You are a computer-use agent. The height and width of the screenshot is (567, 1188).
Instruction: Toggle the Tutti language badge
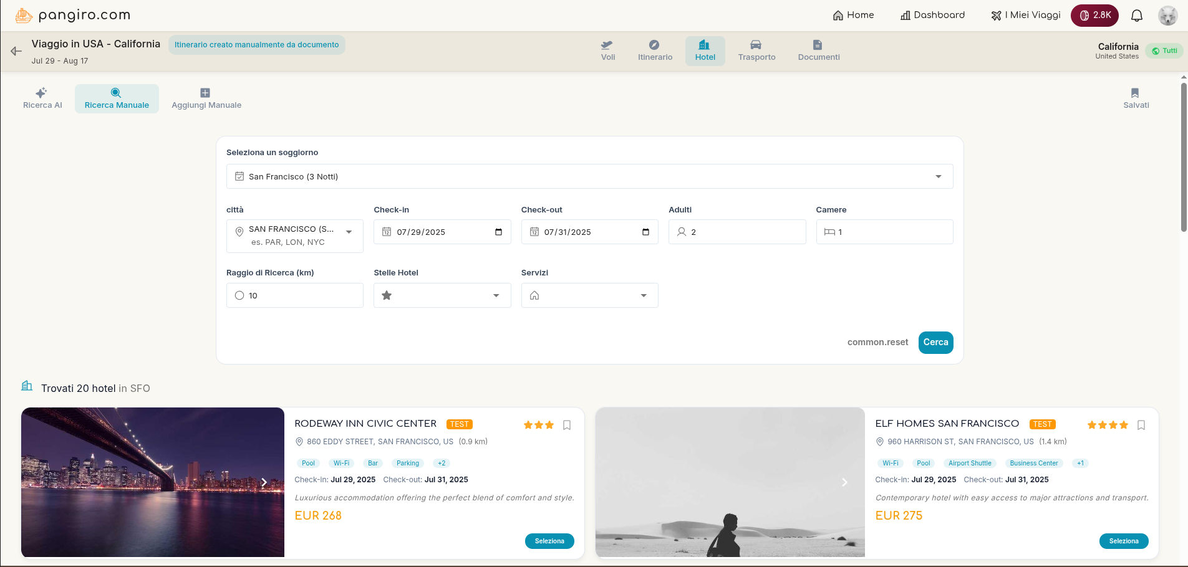[1164, 50]
